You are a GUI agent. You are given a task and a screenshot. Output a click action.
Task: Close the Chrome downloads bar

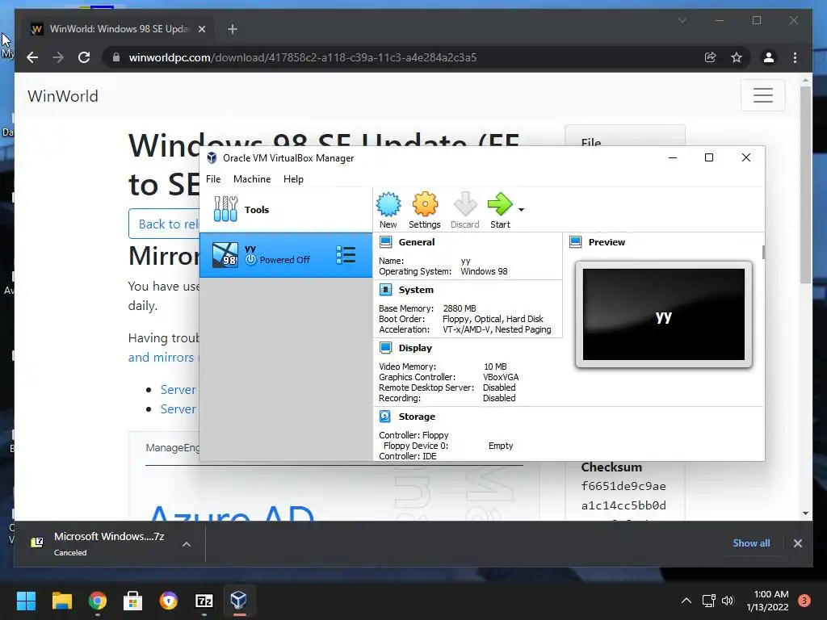click(x=797, y=543)
